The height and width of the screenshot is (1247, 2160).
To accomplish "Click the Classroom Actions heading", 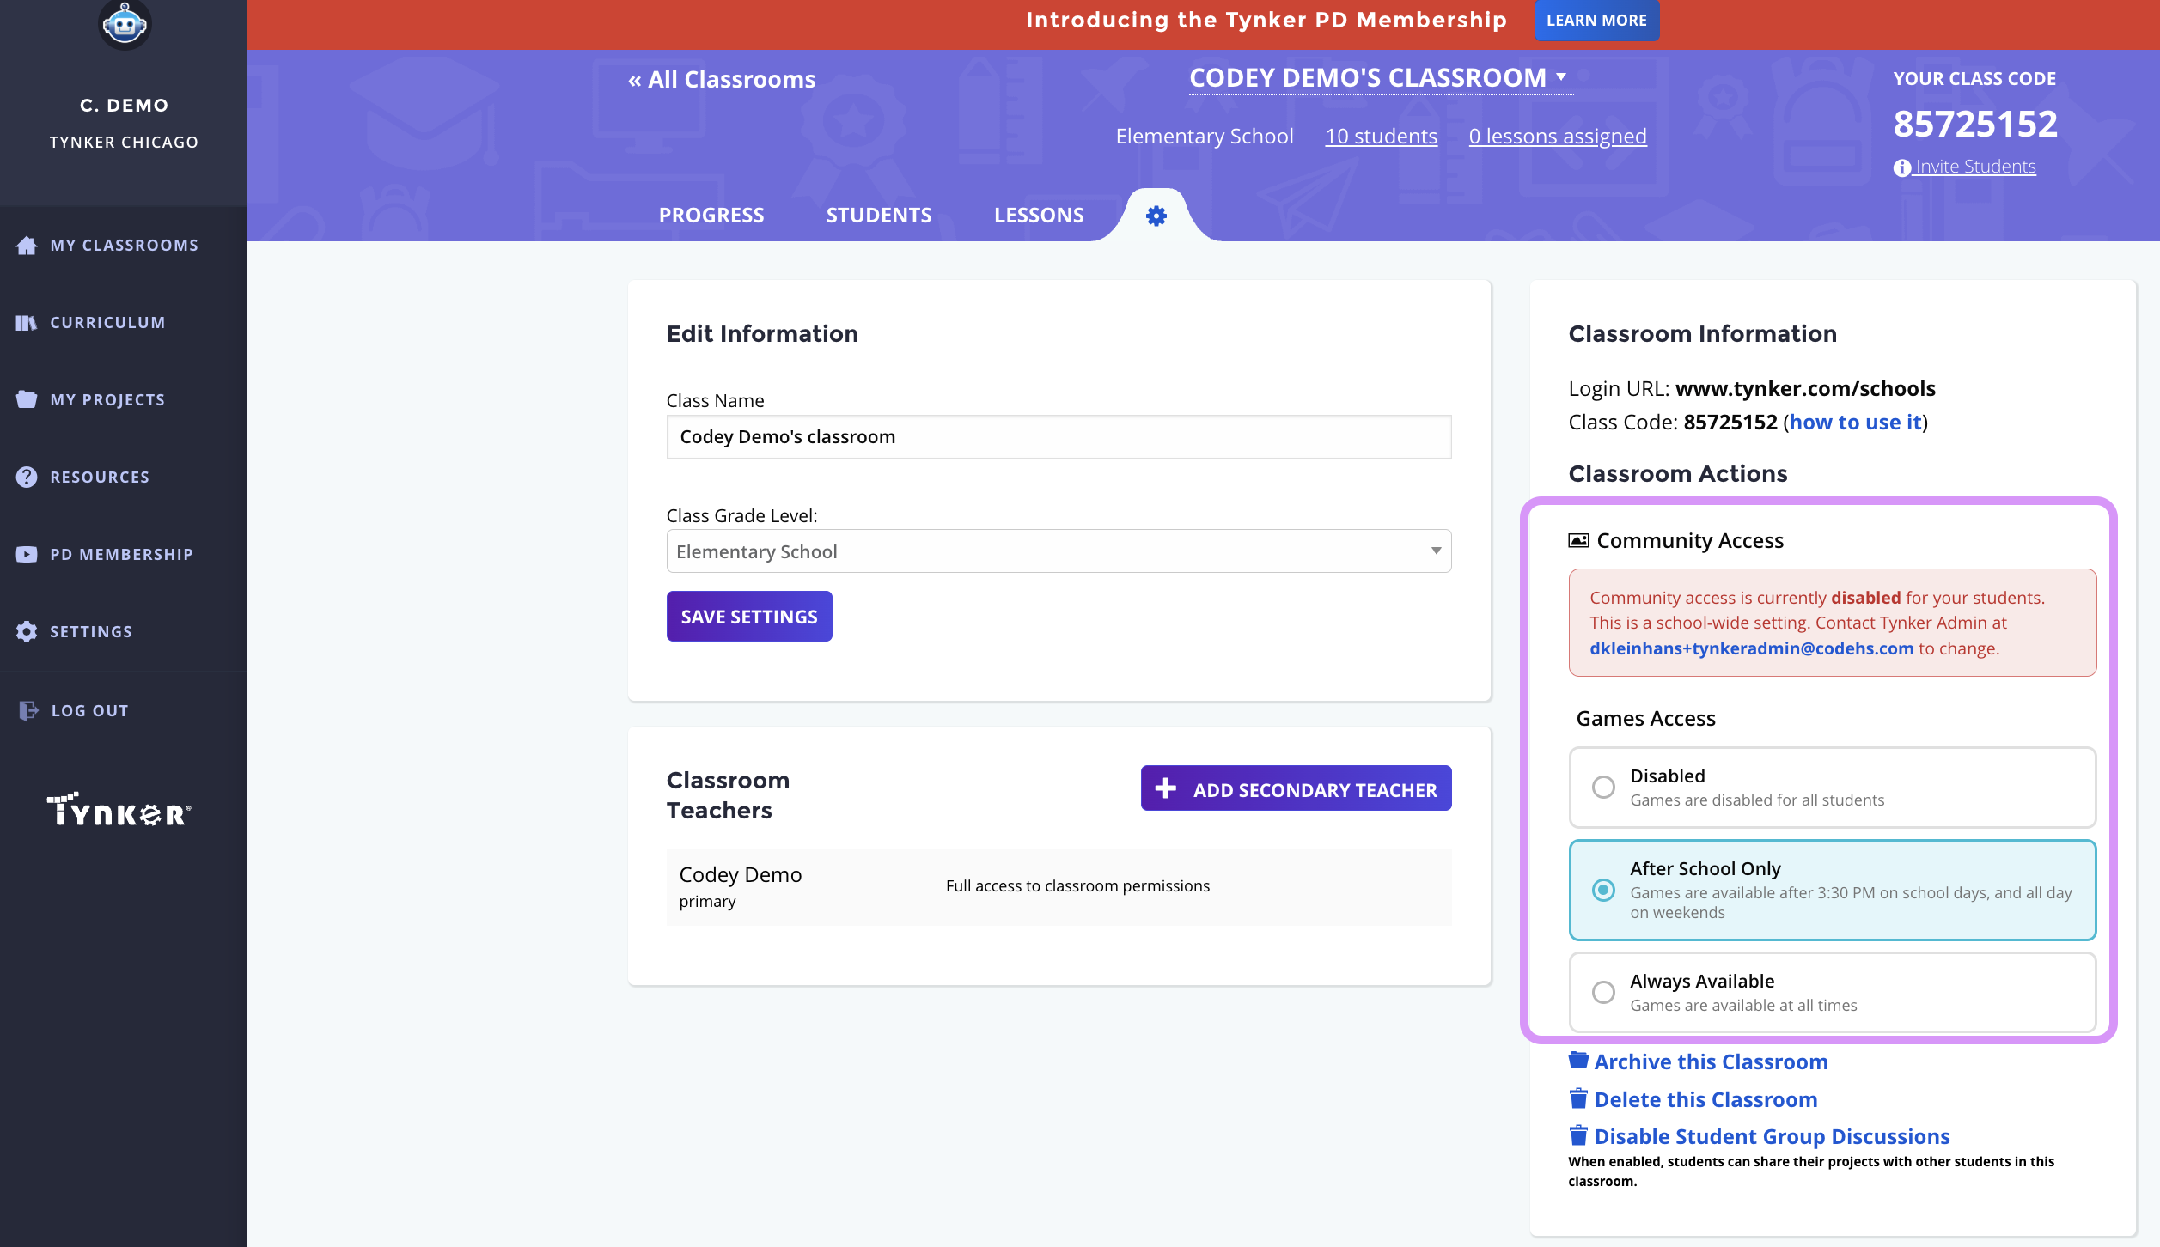I will pos(1677,474).
